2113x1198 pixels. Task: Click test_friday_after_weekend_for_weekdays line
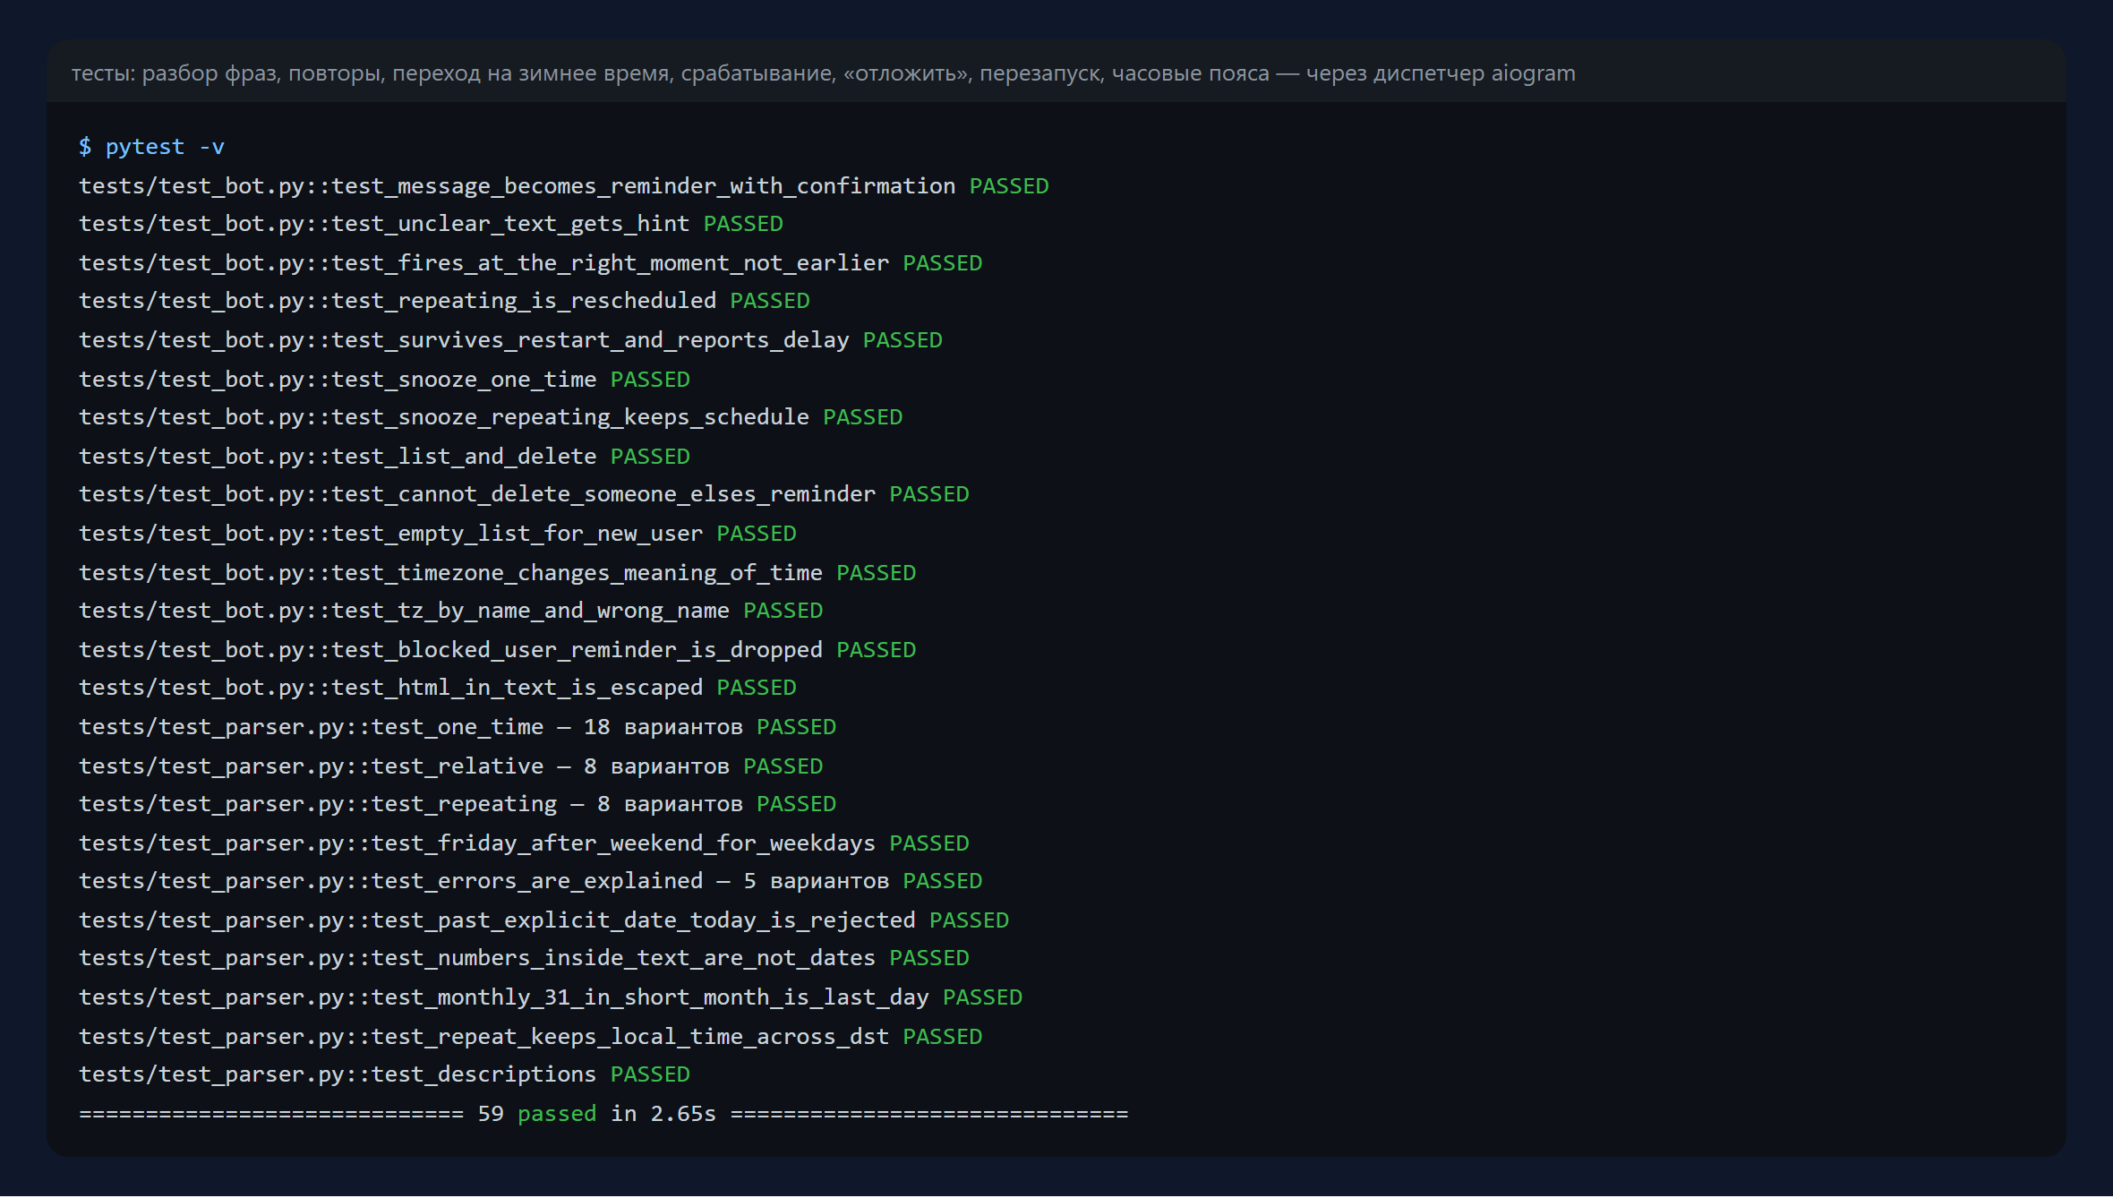pyautogui.click(x=524, y=843)
